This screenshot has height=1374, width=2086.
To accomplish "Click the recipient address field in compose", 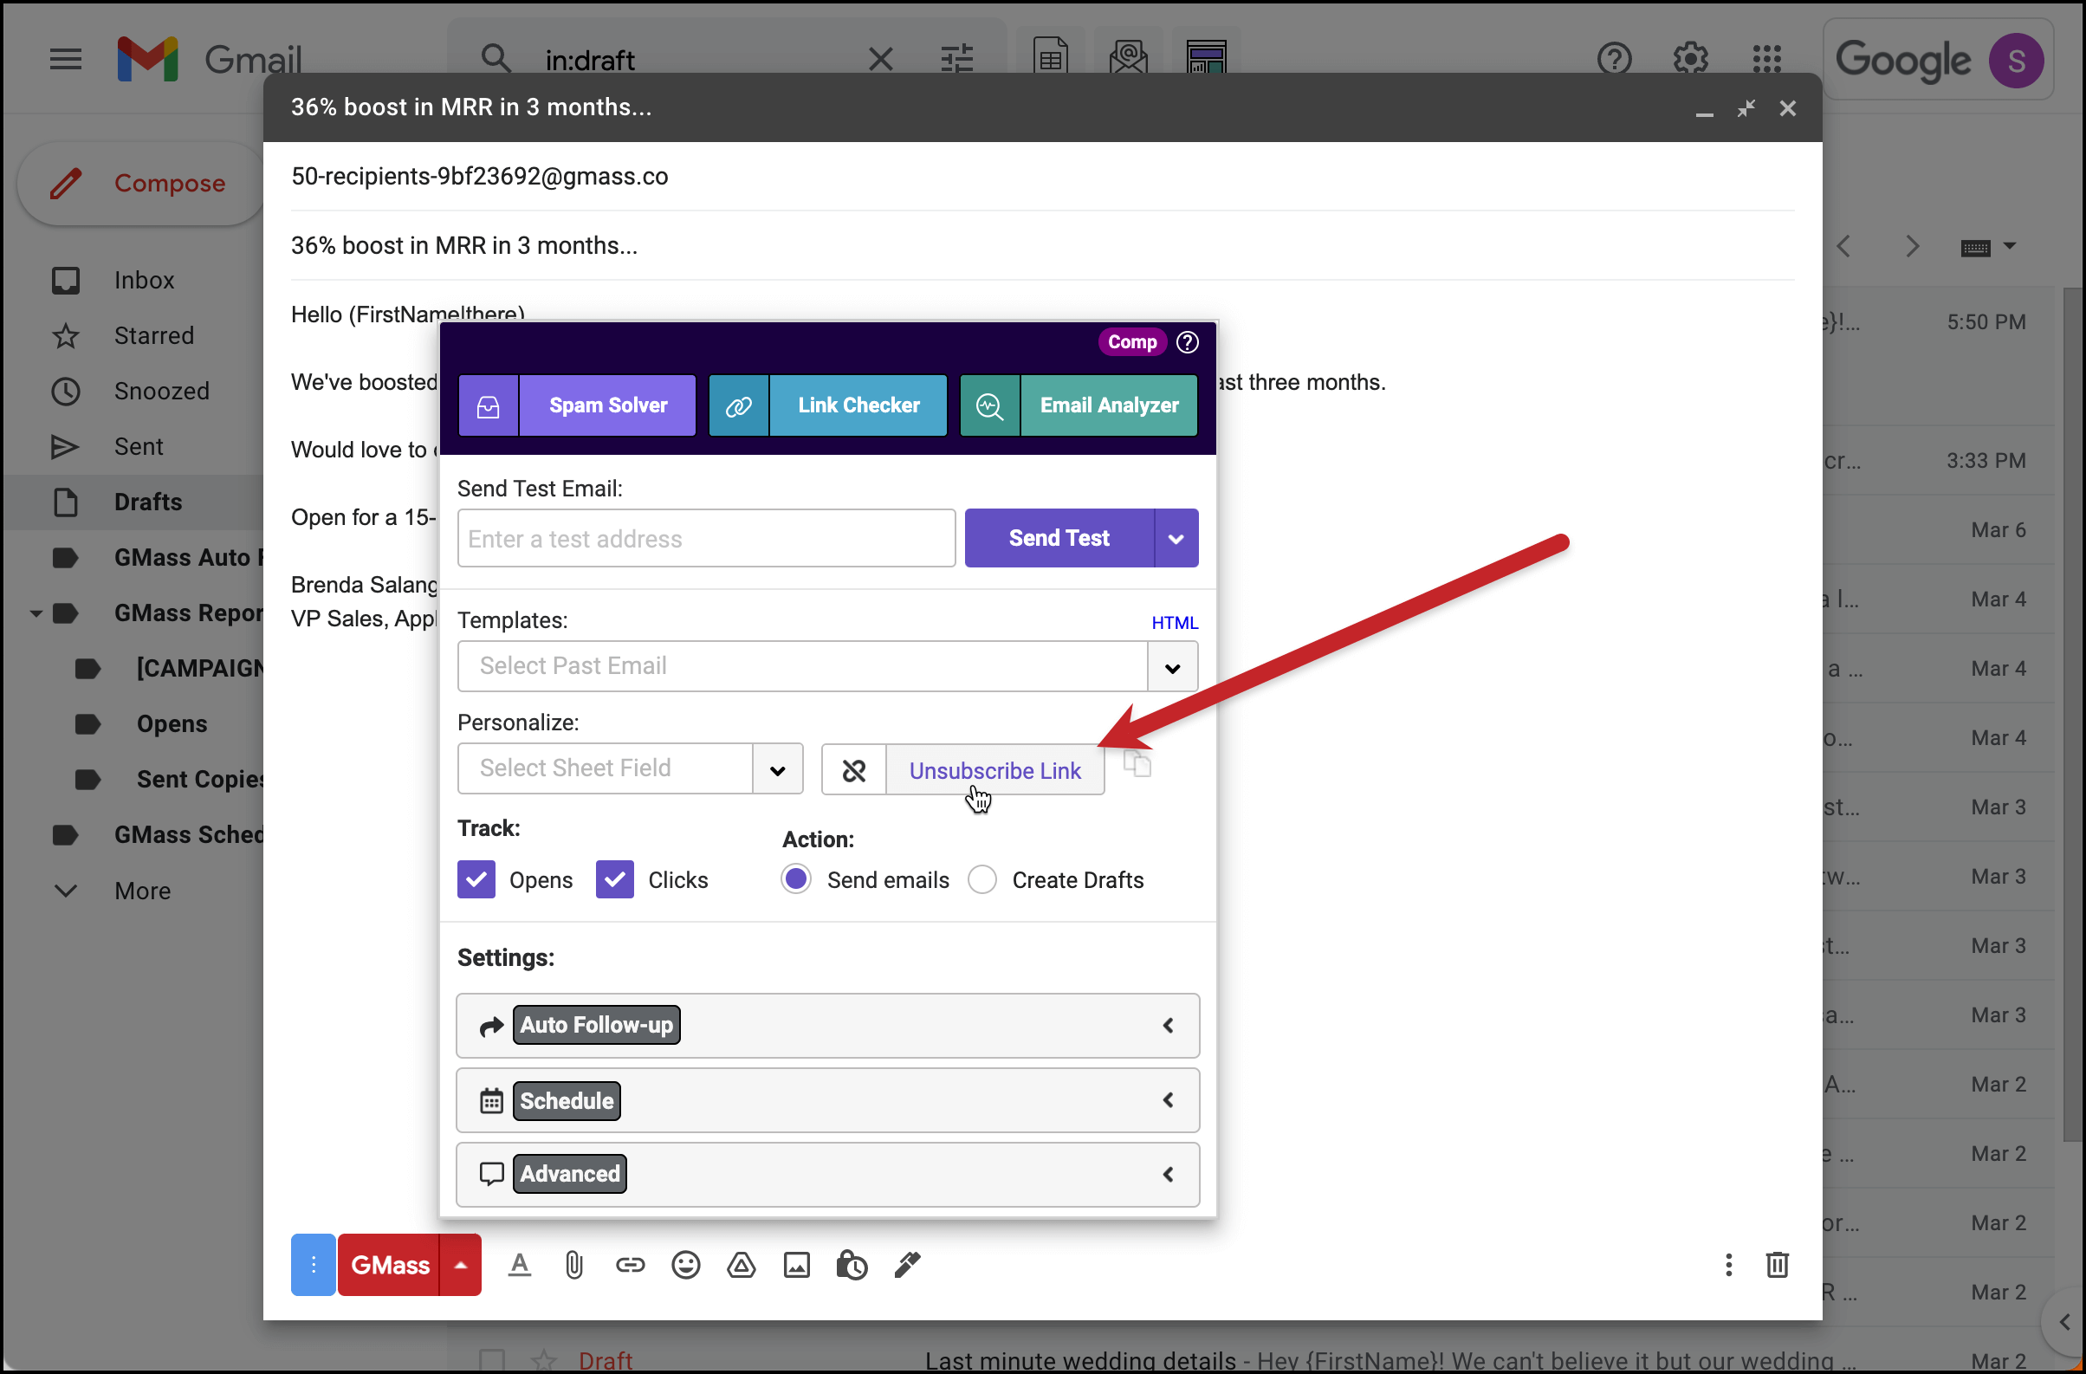I will pyautogui.click(x=1042, y=176).
